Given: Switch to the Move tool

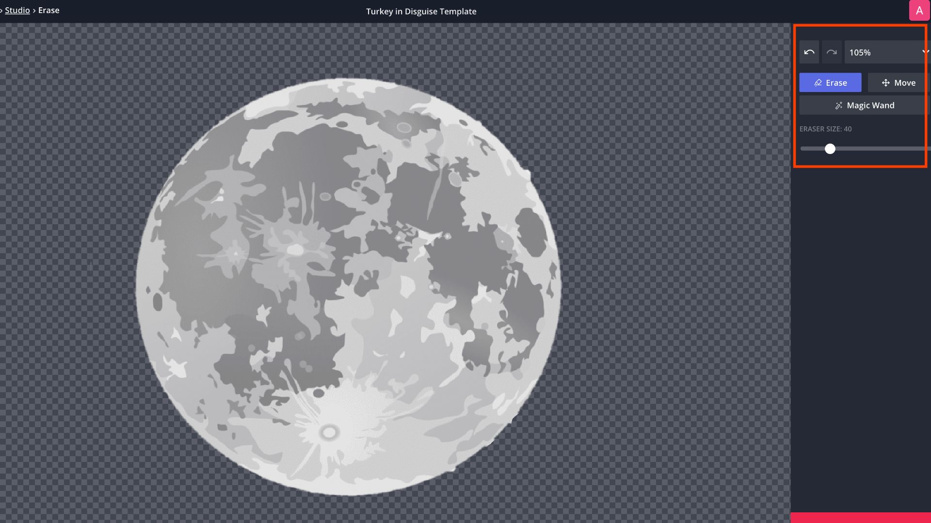Looking at the screenshot, I should [x=899, y=83].
